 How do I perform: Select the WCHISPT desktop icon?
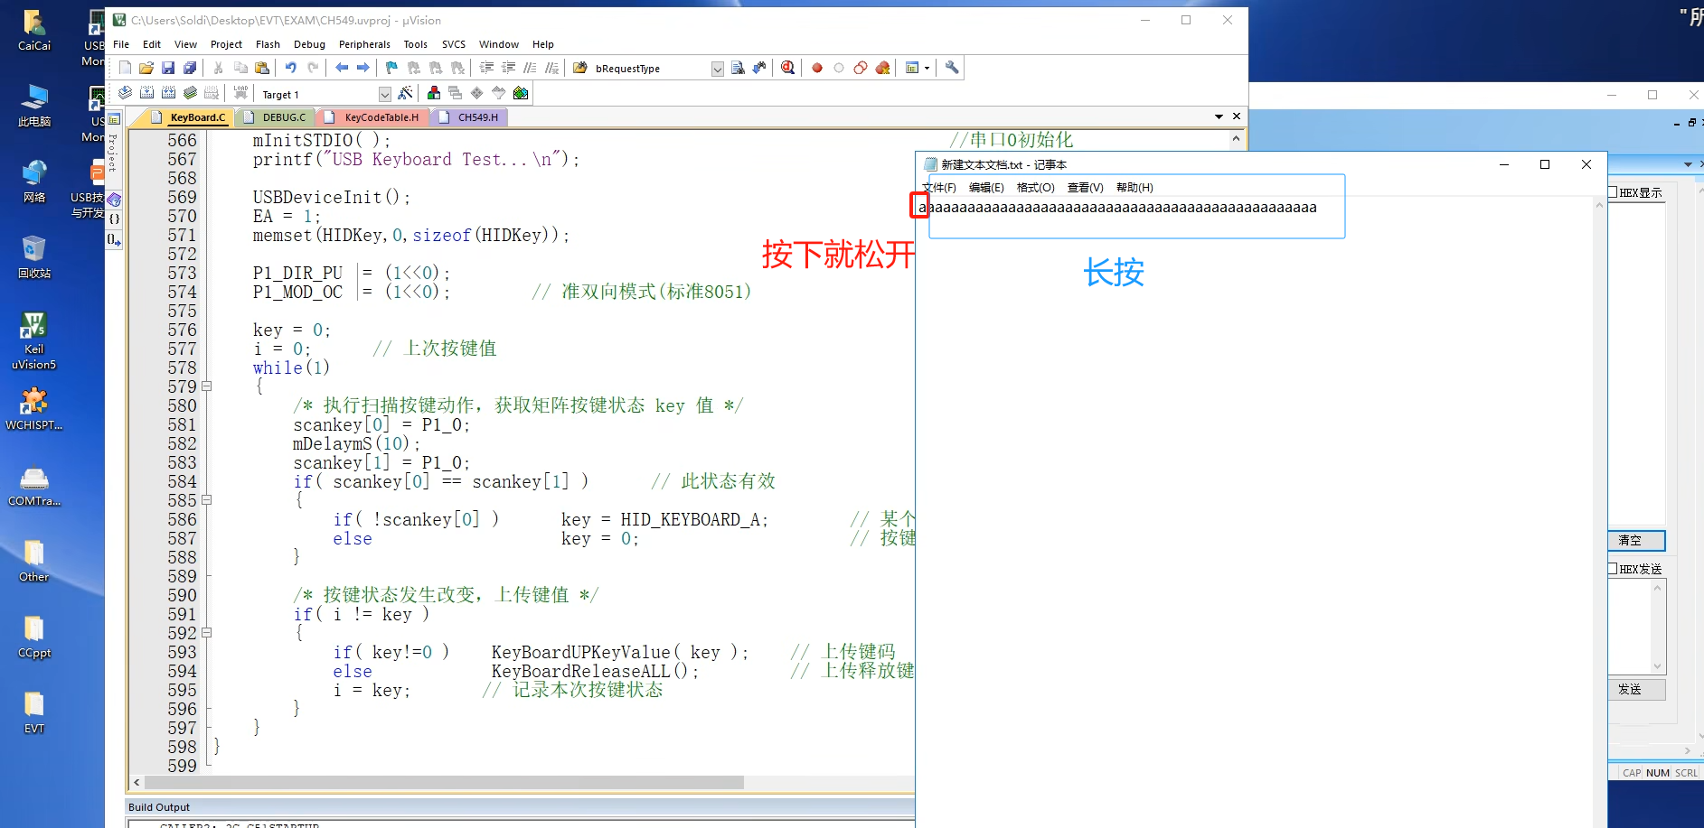click(x=33, y=409)
